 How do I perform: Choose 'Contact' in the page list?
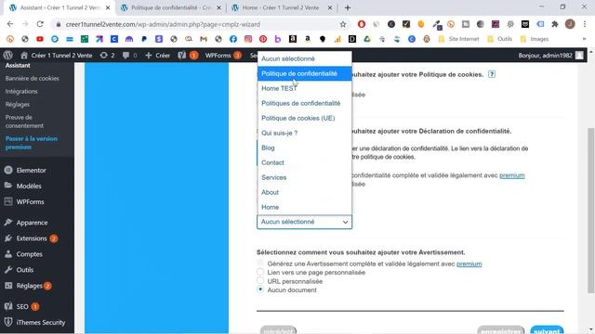tap(304, 162)
